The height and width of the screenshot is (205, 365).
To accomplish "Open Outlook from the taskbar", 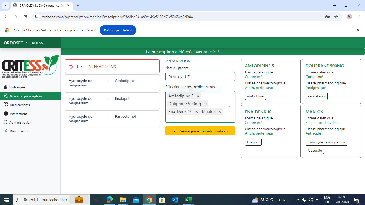I will click(x=175, y=200).
